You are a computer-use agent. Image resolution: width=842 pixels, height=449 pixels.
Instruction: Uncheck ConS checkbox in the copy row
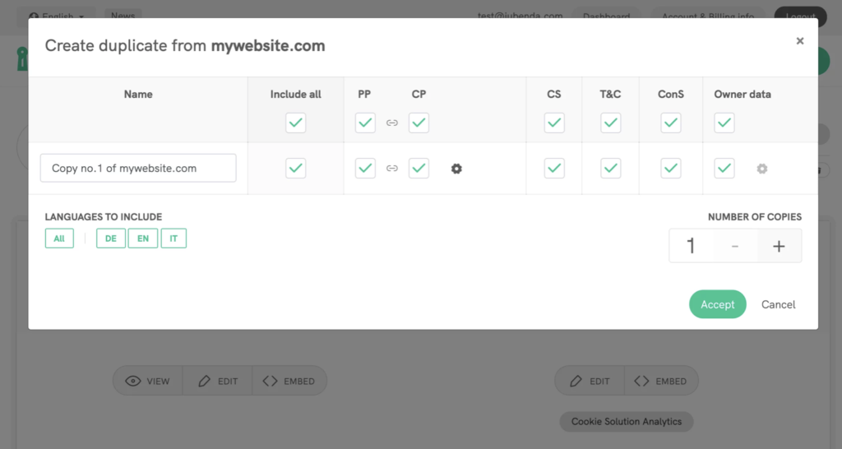671,168
